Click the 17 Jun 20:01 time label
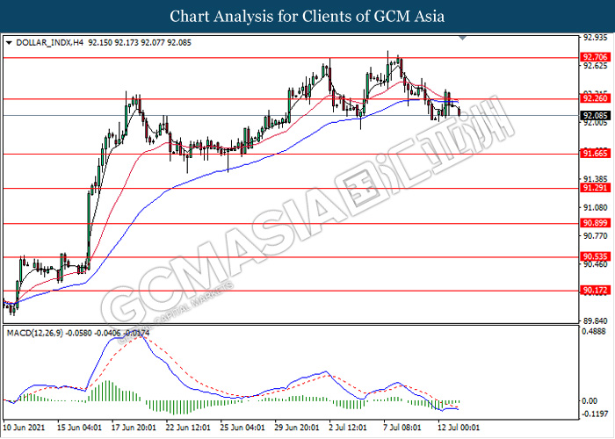This screenshot has height=439, width=615. (134, 428)
